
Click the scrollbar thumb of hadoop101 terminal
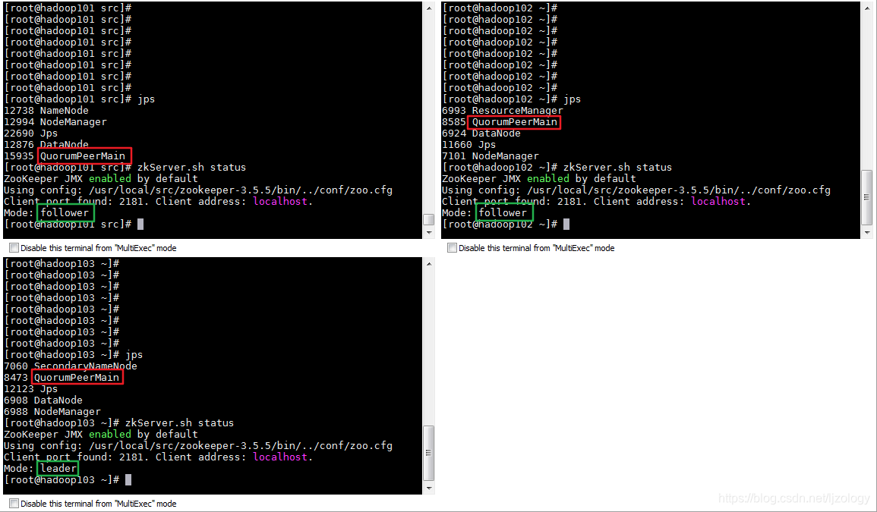[x=429, y=219]
